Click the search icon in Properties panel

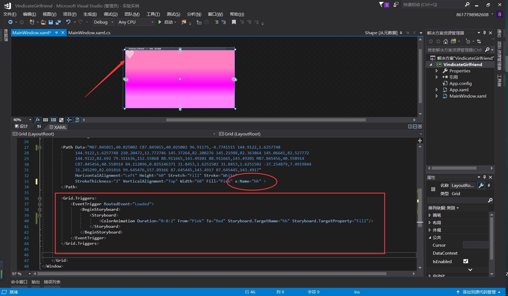click(490, 200)
